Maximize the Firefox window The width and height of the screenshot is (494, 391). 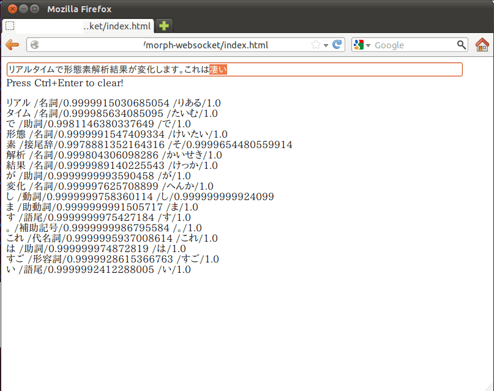point(34,9)
